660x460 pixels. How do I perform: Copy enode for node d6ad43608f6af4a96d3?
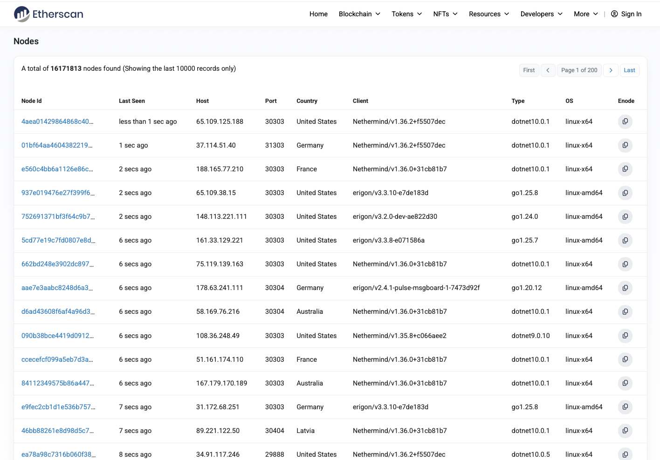[x=625, y=311]
